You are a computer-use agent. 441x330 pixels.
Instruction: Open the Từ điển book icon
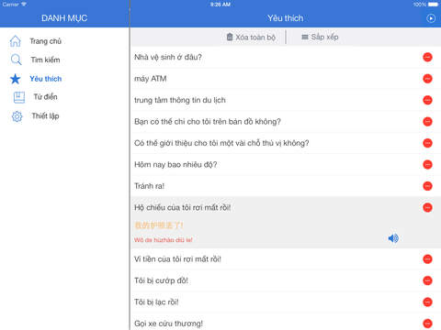19,97
